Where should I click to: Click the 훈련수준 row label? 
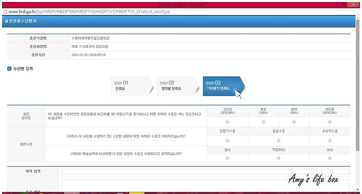[x=26, y=144]
